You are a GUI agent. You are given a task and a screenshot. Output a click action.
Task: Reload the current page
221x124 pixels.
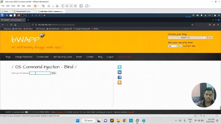coord(11,25)
